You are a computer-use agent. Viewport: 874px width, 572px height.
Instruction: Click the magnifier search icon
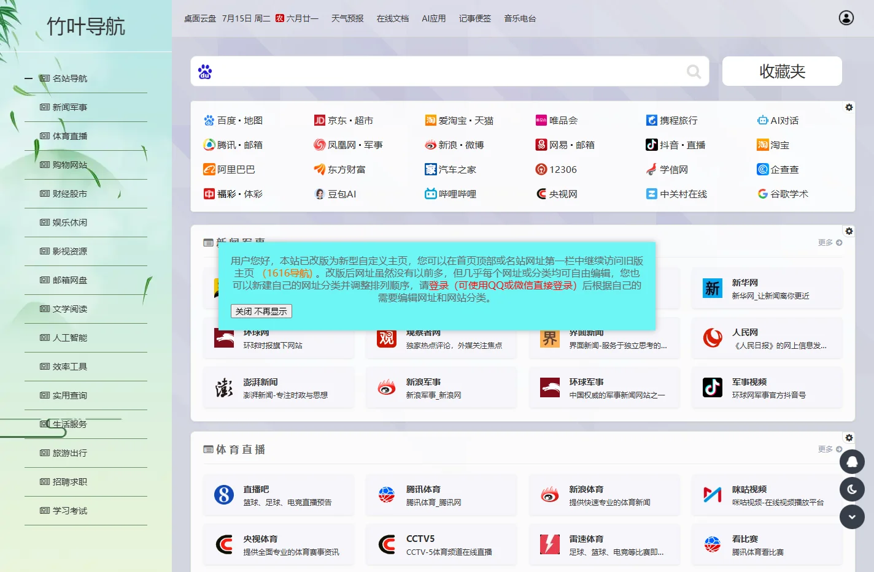(694, 72)
